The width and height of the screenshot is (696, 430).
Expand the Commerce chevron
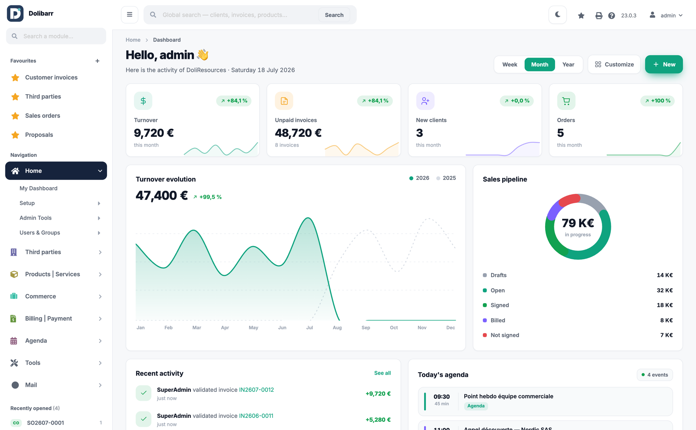click(100, 296)
